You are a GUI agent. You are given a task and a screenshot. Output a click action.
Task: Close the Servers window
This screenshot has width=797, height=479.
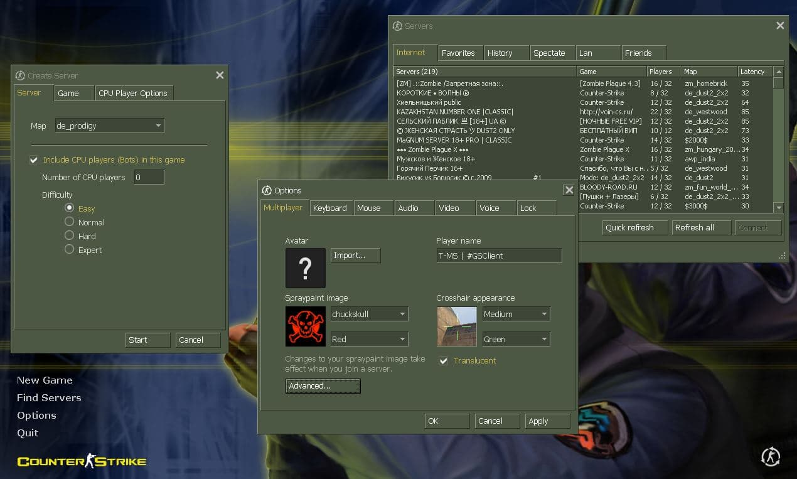pyautogui.click(x=780, y=26)
